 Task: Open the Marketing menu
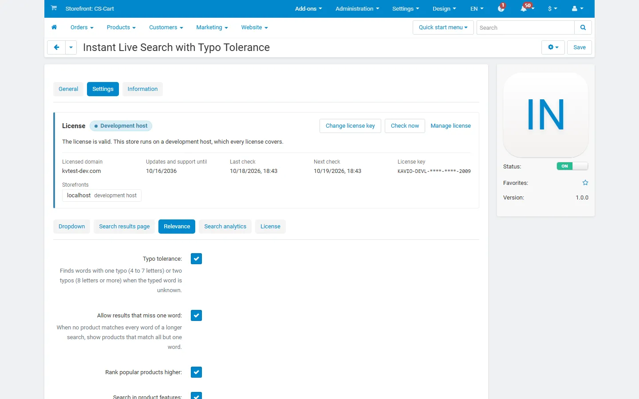pos(212,27)
